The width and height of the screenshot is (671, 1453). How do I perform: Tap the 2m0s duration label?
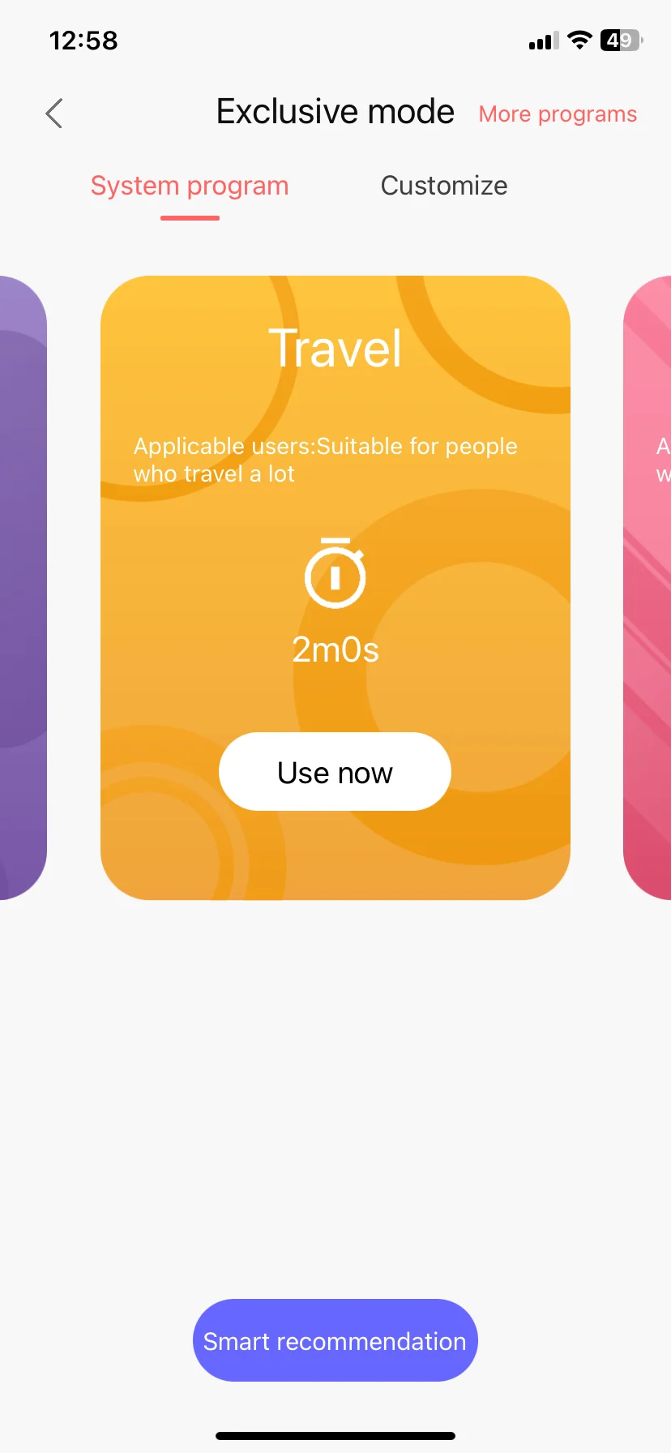[335, 650]
